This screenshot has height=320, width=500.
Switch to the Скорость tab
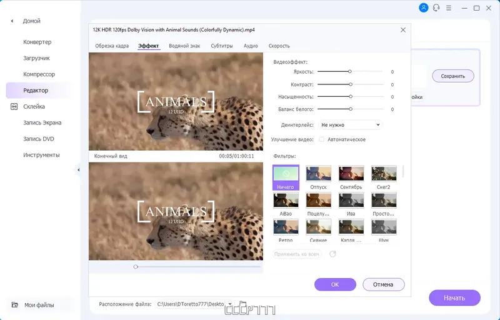[279, 46]
